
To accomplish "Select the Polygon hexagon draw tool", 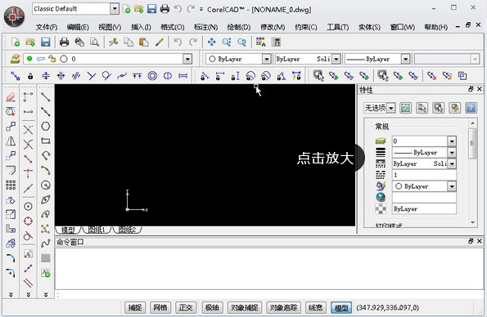I will (x=46, y=127).
